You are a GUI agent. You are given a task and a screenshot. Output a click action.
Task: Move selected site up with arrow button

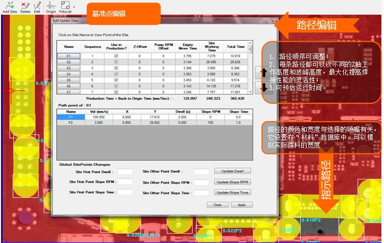(260, 72)
